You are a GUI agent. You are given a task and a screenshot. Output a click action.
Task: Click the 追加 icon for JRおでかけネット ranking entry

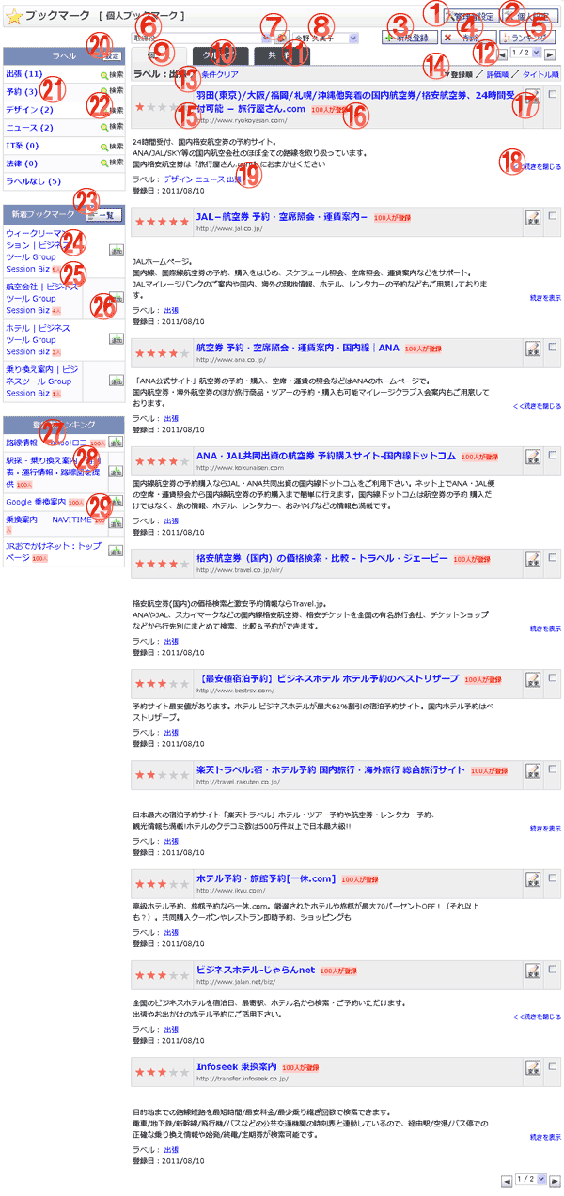pyautogui.click(x=117, y=550)
